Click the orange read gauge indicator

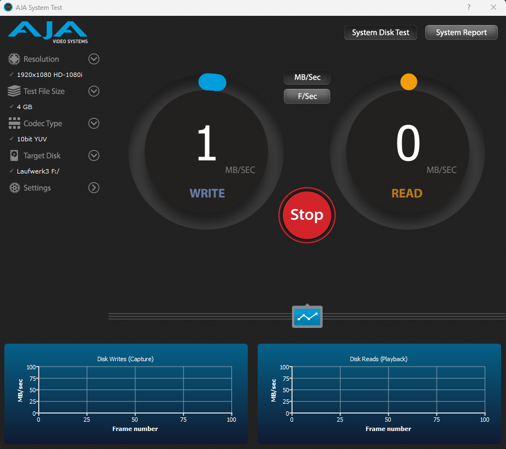coord(409,82)
